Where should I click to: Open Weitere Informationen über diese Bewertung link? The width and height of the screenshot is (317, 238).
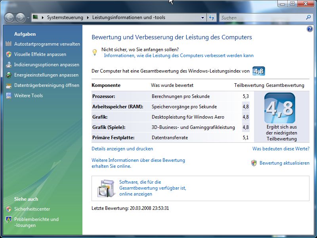tap(138, 163)
